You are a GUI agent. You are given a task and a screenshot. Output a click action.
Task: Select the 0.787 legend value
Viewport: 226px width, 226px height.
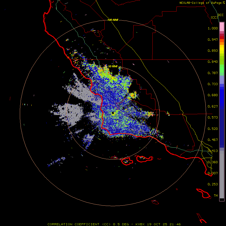[213, 73]
